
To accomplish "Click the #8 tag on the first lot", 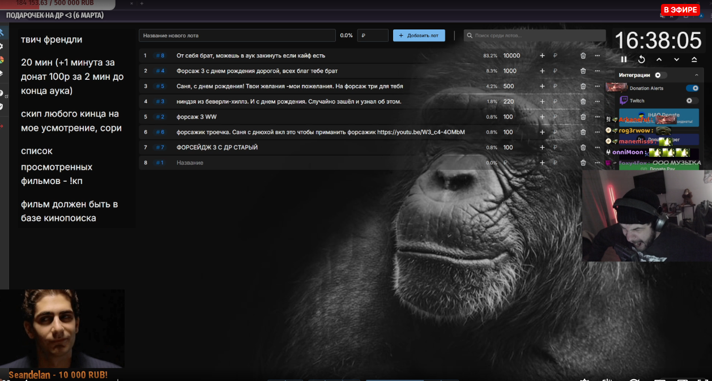I will pyautogui.click(x=160, y=55).
